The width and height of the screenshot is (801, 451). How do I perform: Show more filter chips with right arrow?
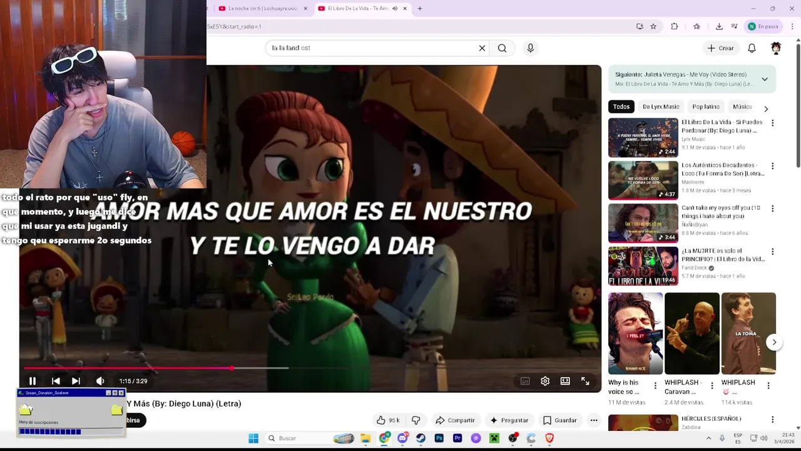click(x=766, y=108)
